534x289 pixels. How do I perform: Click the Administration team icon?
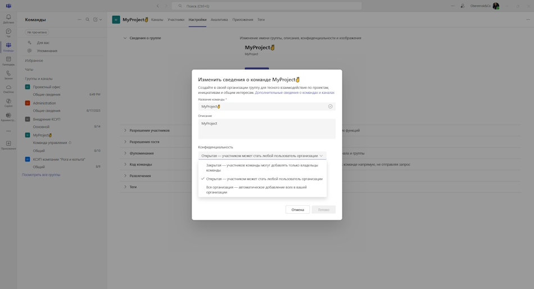pyautogui.click(x=28, y=103)
